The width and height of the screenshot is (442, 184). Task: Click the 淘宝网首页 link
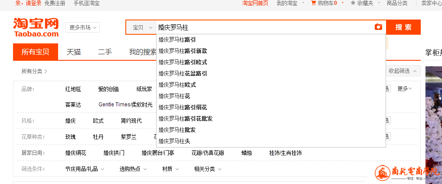click(x=255, y=3)
